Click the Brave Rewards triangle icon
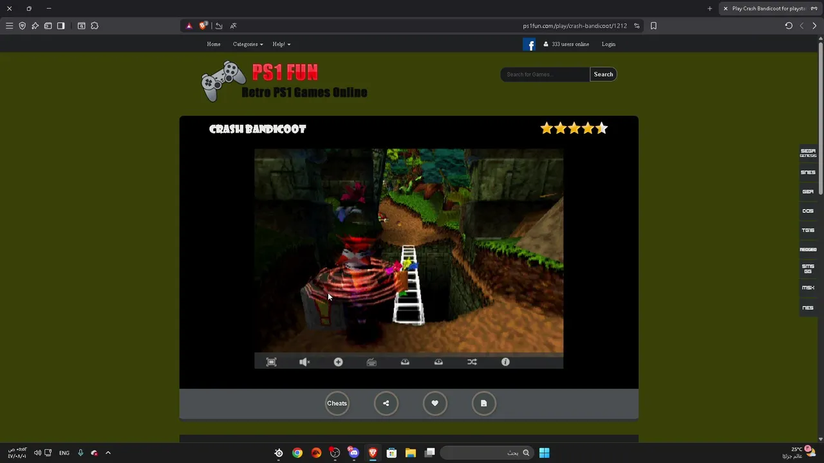The height and width of the screenshot is (463, 824). coord(189,26)
